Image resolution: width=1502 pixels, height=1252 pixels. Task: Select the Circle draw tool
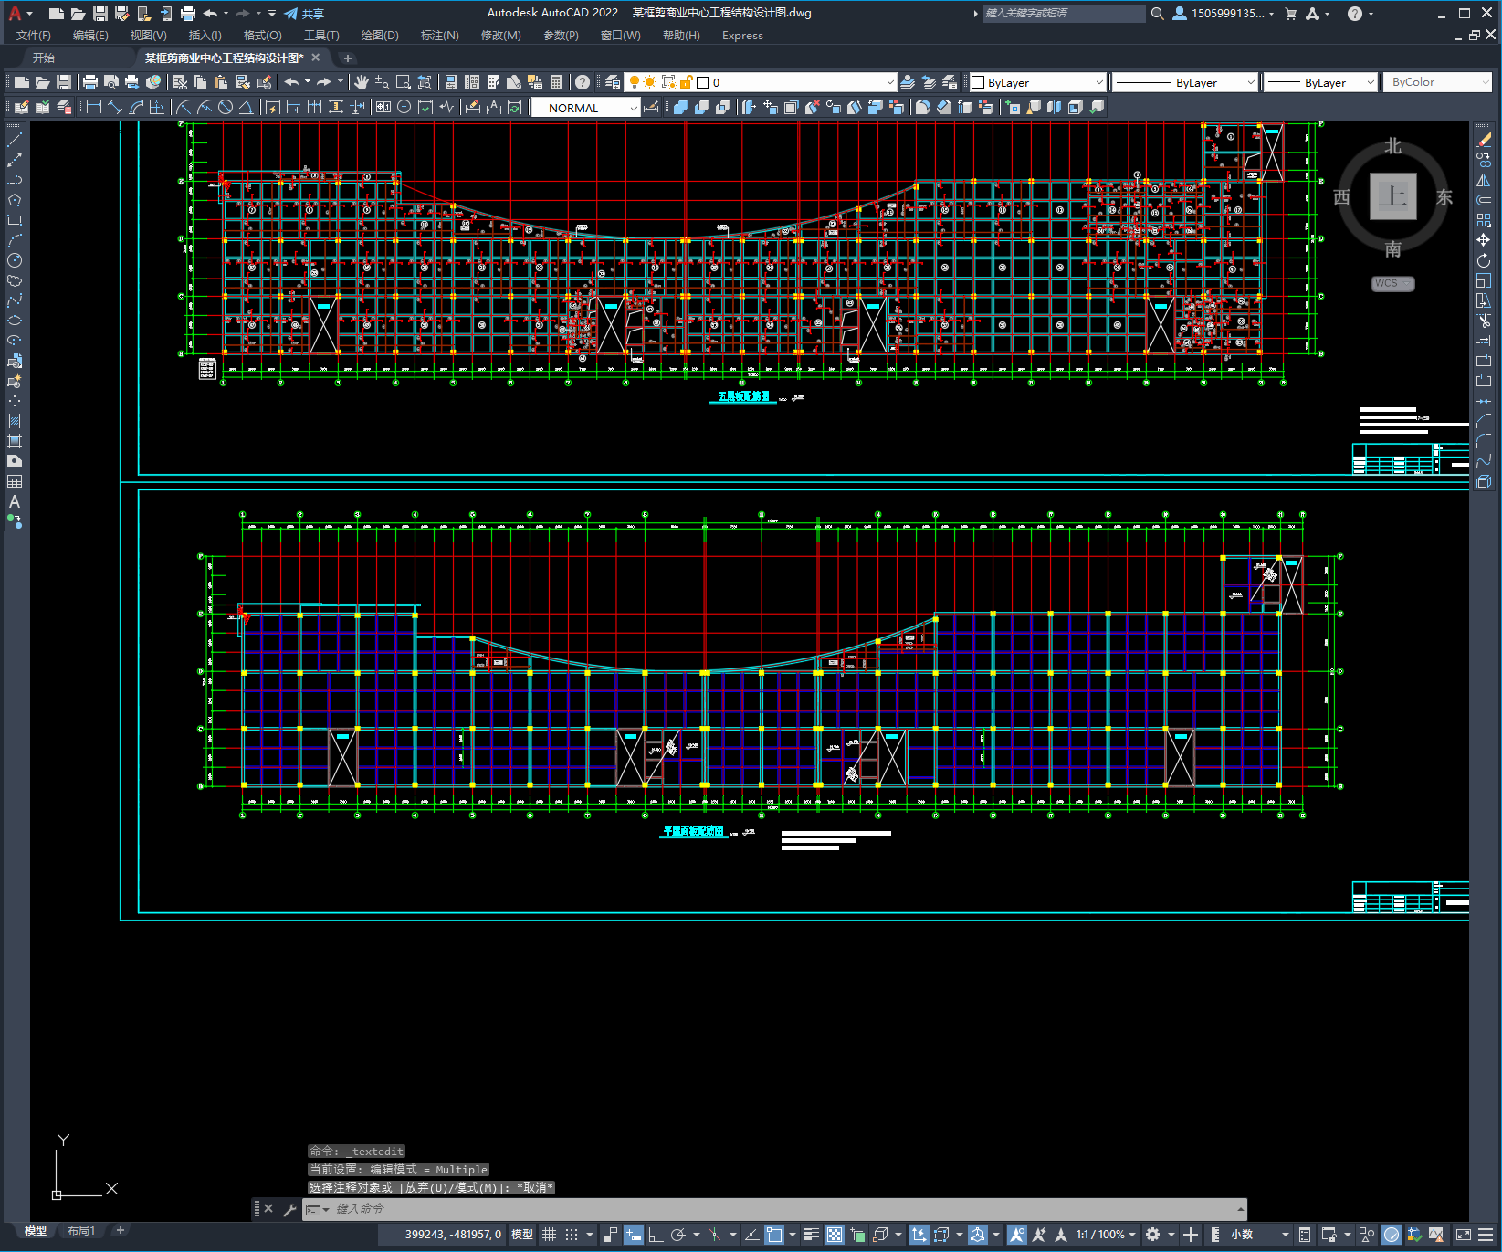[15, 260]
